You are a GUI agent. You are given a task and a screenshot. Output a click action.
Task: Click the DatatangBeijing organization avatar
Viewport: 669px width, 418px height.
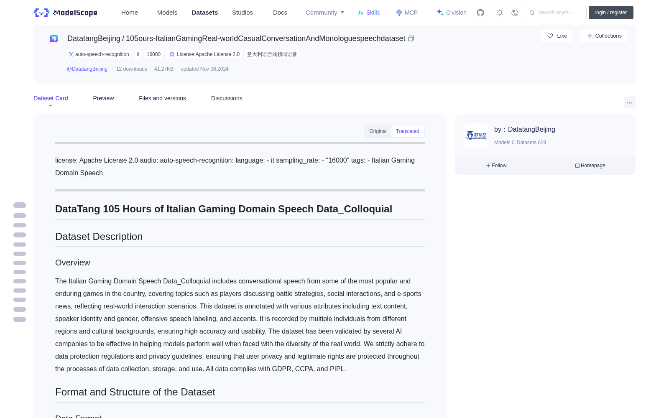click(x=476, y=135)
